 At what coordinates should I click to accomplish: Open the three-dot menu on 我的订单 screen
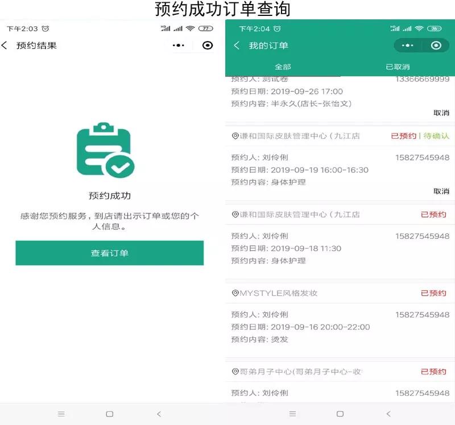(x=407, y=46)
